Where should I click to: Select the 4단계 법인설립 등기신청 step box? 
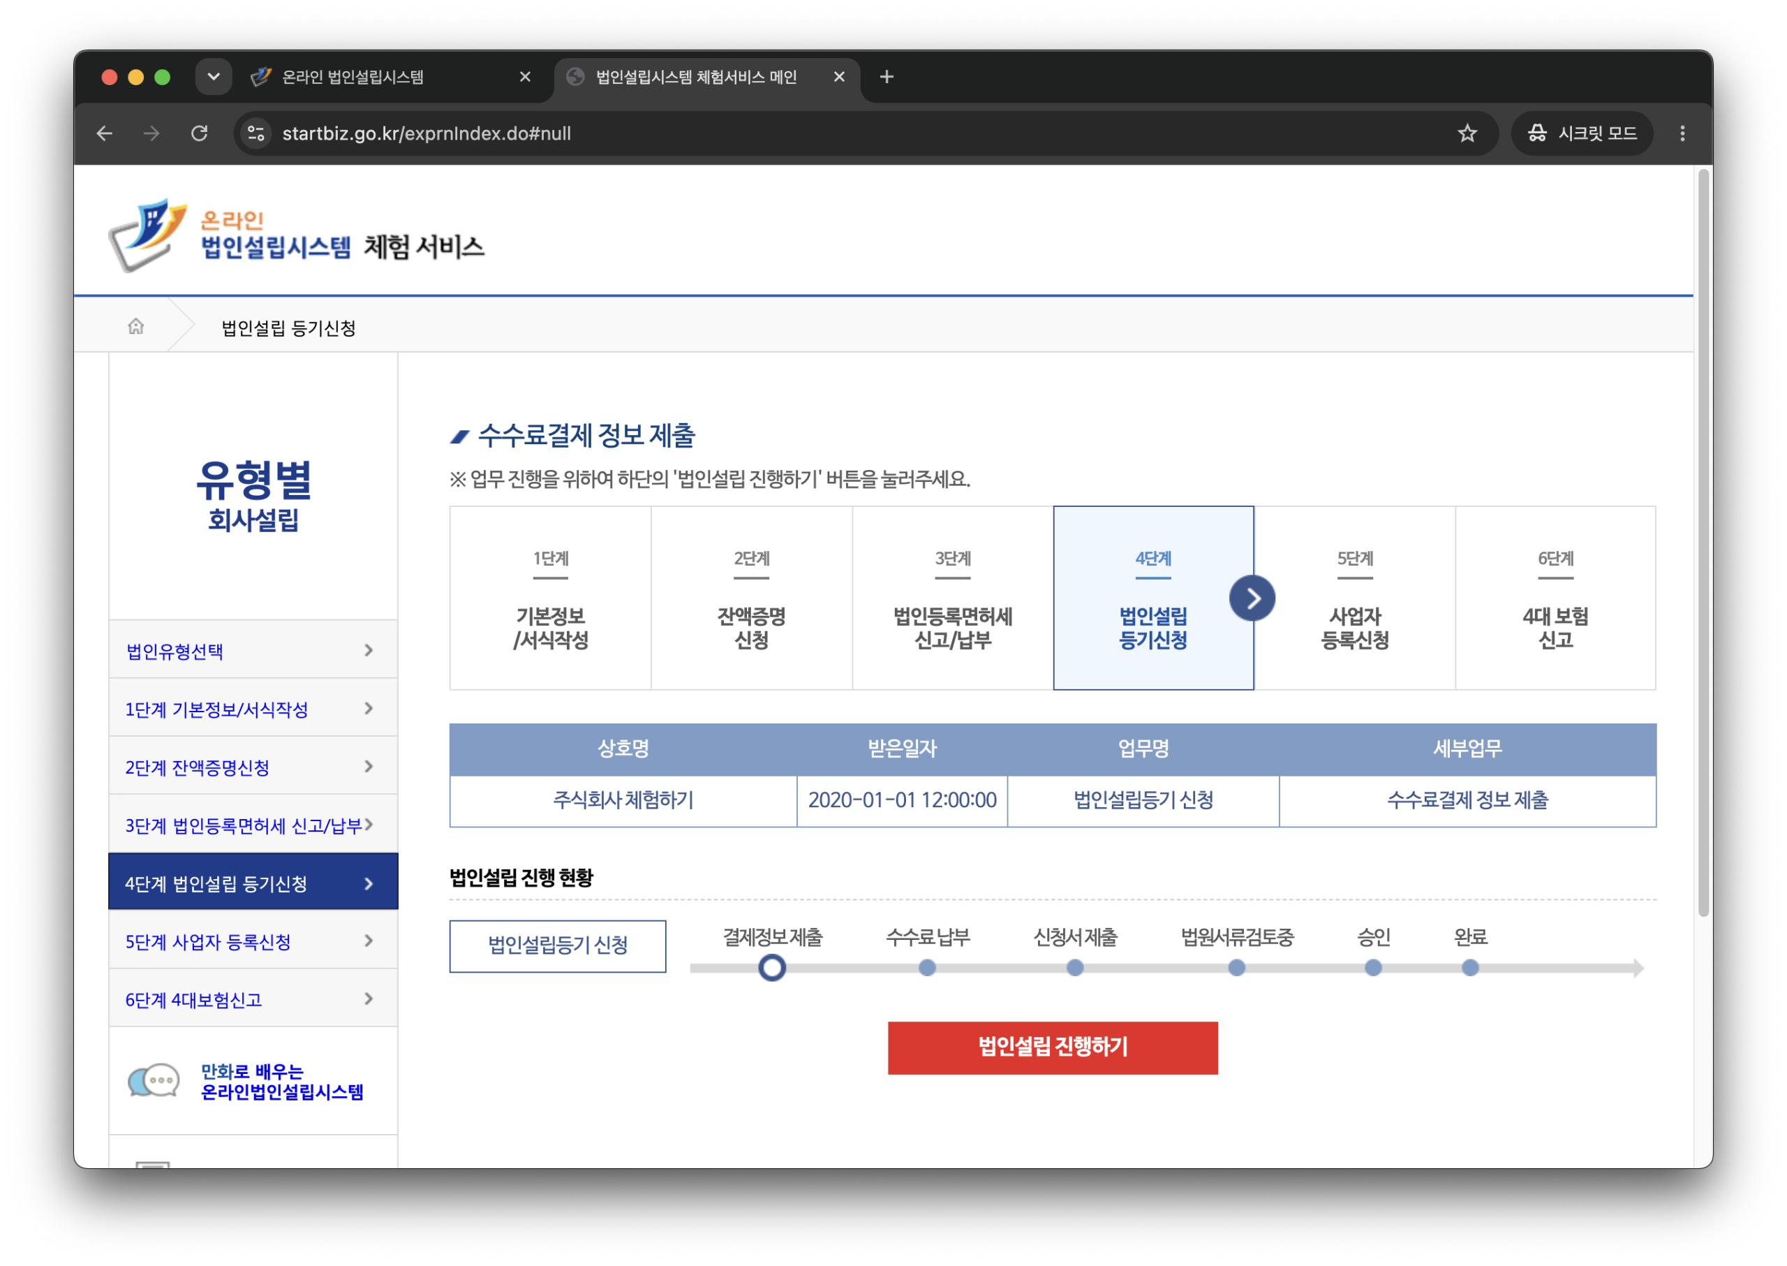tap(1153, 598)
